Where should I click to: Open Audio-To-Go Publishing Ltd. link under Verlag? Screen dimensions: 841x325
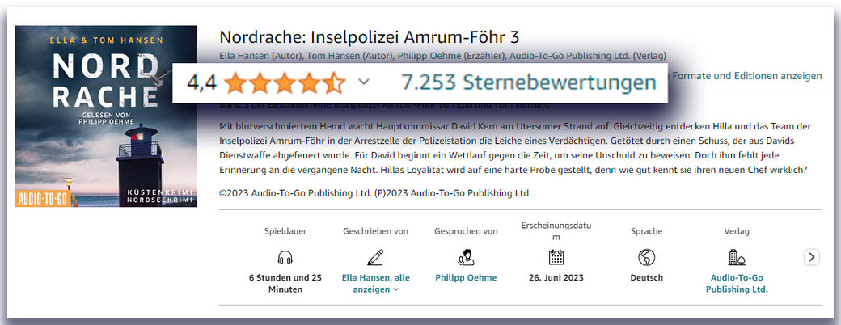pos(737,284)
